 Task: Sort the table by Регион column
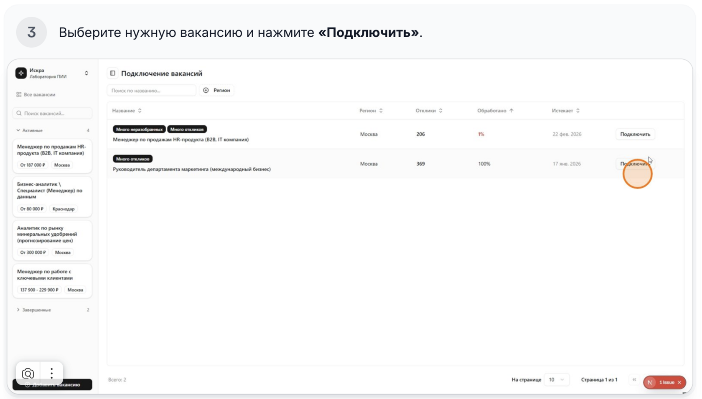(x=371, y=111)
